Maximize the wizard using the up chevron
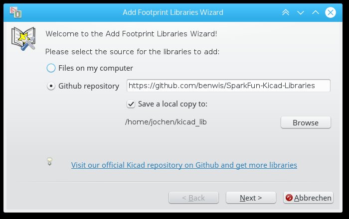This screenshot has width=349, height=219. (x=316, y=12)
